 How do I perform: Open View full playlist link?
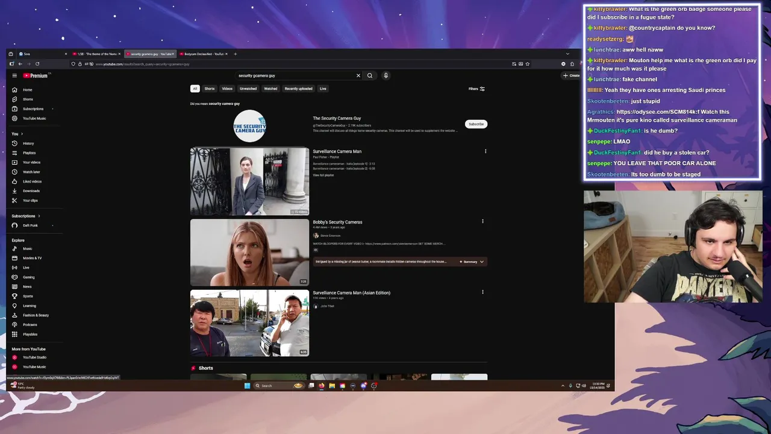tap(323, 175)
